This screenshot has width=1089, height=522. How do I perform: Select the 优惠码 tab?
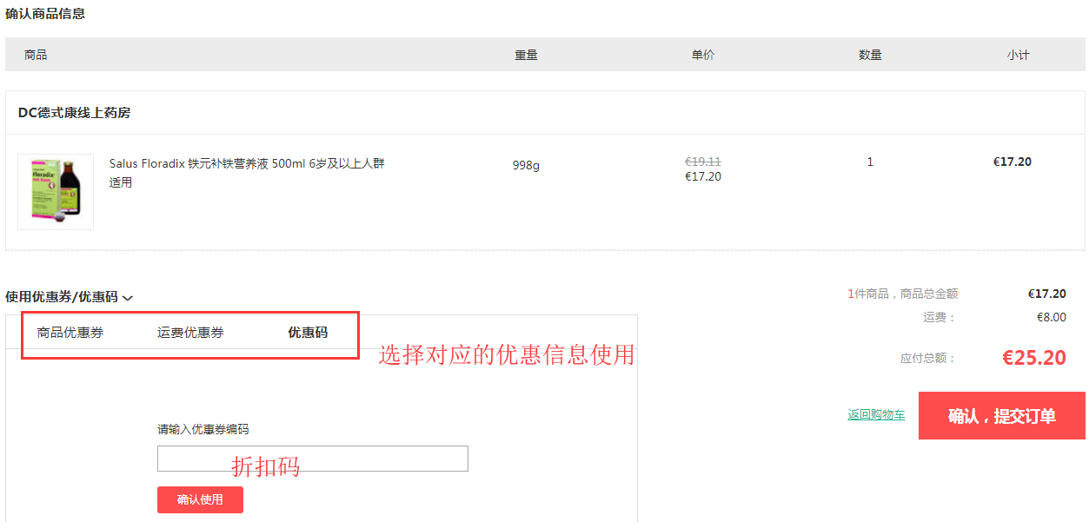coord(308,333)
